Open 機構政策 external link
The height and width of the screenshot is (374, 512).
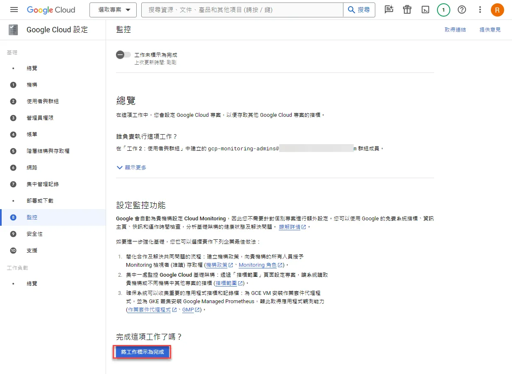point(220,265)
